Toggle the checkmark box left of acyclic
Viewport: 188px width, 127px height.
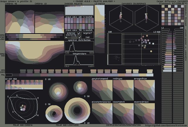point(80,37)
